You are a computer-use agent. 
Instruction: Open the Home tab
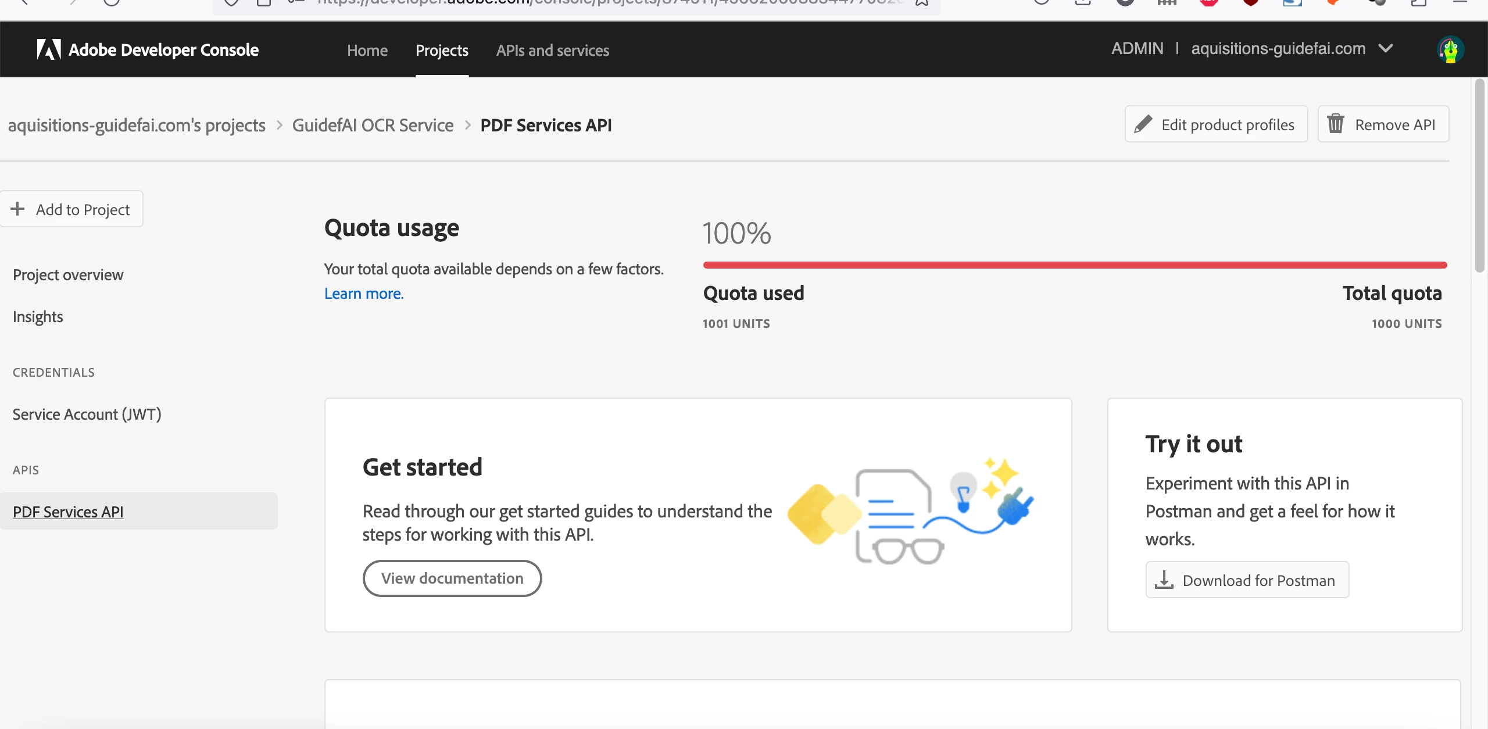367,51
